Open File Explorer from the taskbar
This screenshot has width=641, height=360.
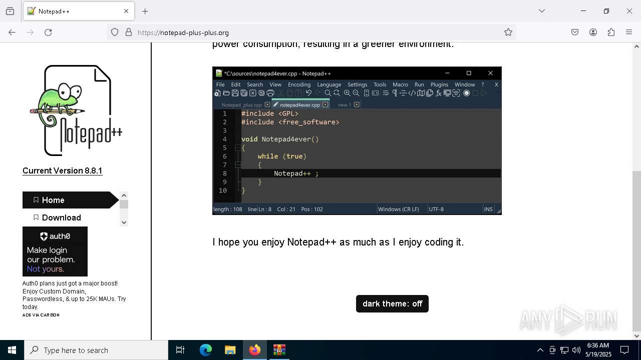pos(230,350)
